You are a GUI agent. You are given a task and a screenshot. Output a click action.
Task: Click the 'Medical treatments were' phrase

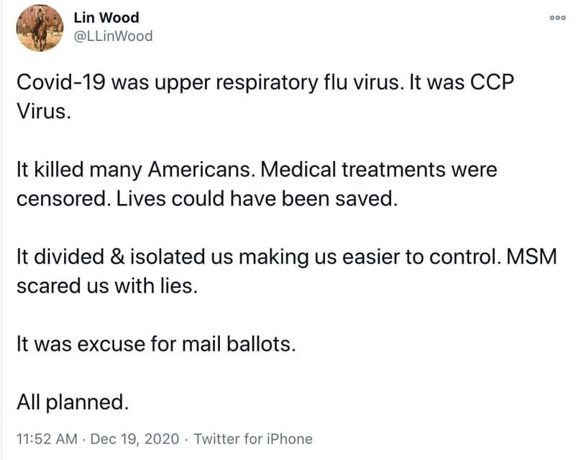coord(379,170)
